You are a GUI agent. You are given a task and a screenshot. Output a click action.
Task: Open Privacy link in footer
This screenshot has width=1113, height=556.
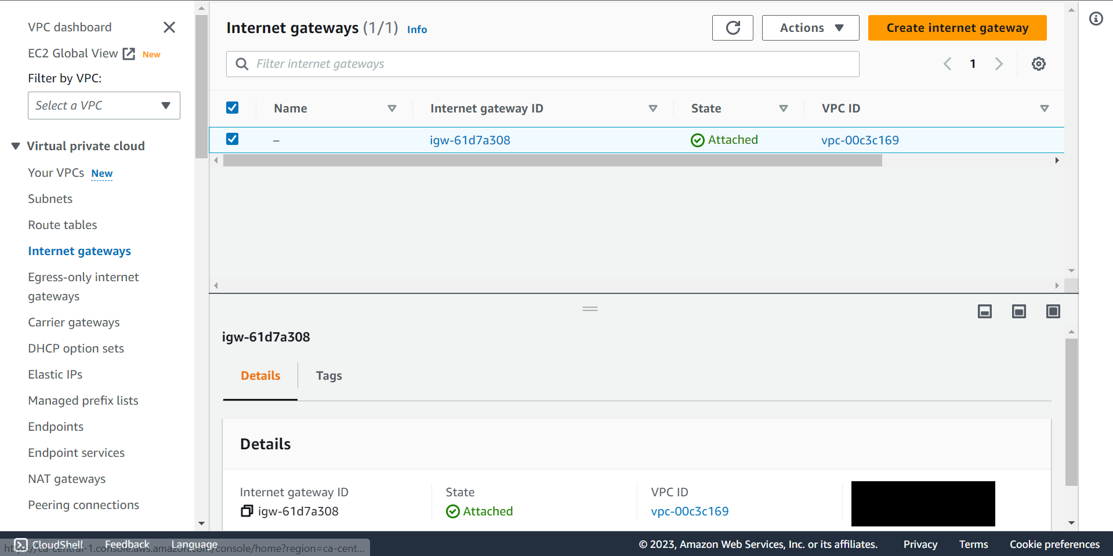(920, 544)
